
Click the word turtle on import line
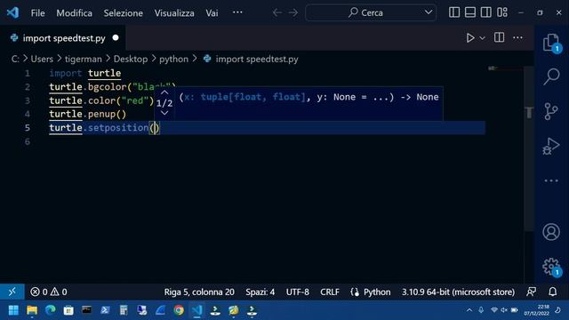point(105,73)
